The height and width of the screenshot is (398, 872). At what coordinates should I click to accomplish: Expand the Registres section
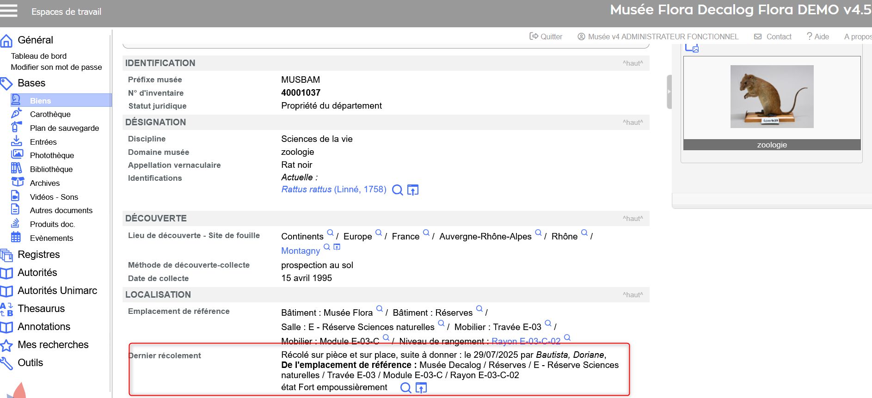[x=39, y=255]
